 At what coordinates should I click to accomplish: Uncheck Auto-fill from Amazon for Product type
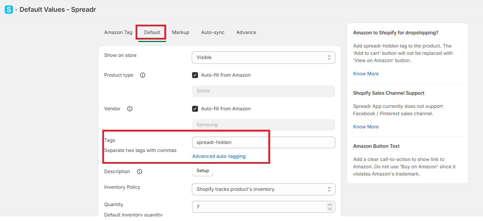pos(195,75)
